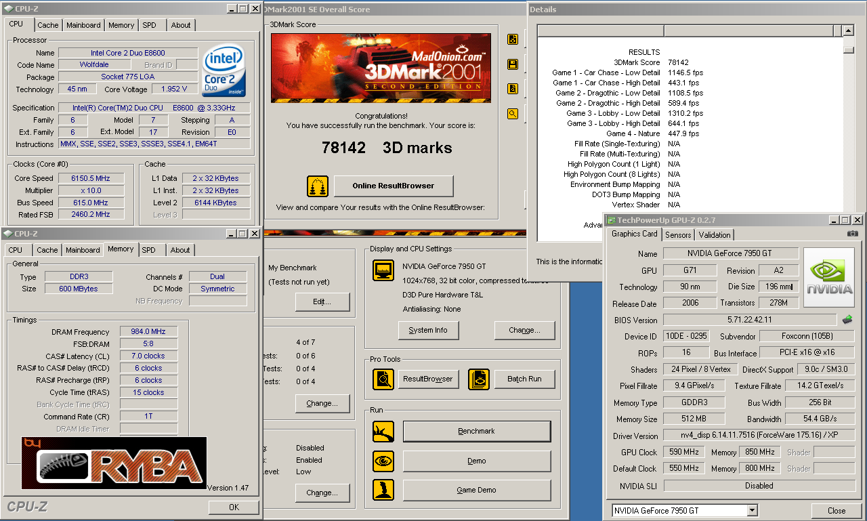Click the yellow magnifying glass icon in 3DMark score window
Image resolution: width=867 pixels, height=521 pixels.
[513, 114]
